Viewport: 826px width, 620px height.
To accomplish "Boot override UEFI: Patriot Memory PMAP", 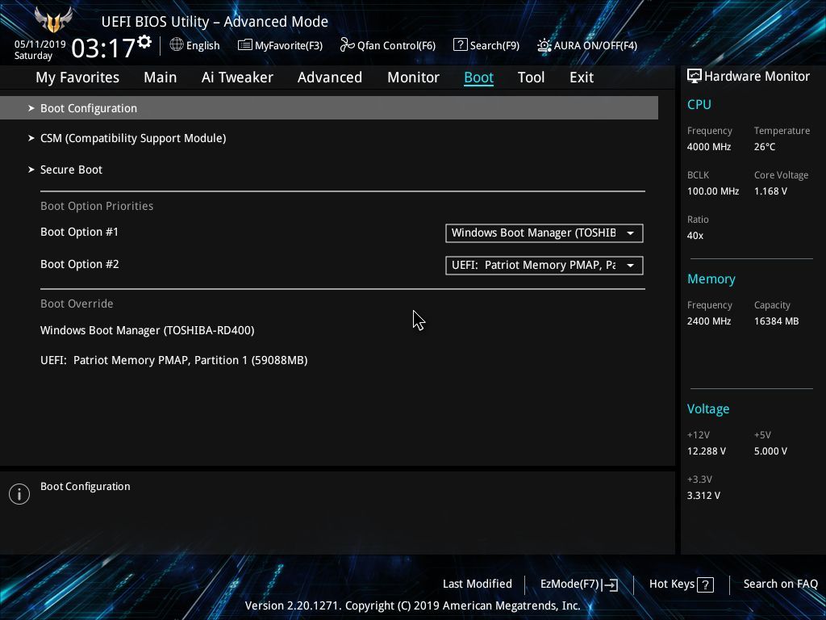I will pyautogui.click(x=174, y=361).
